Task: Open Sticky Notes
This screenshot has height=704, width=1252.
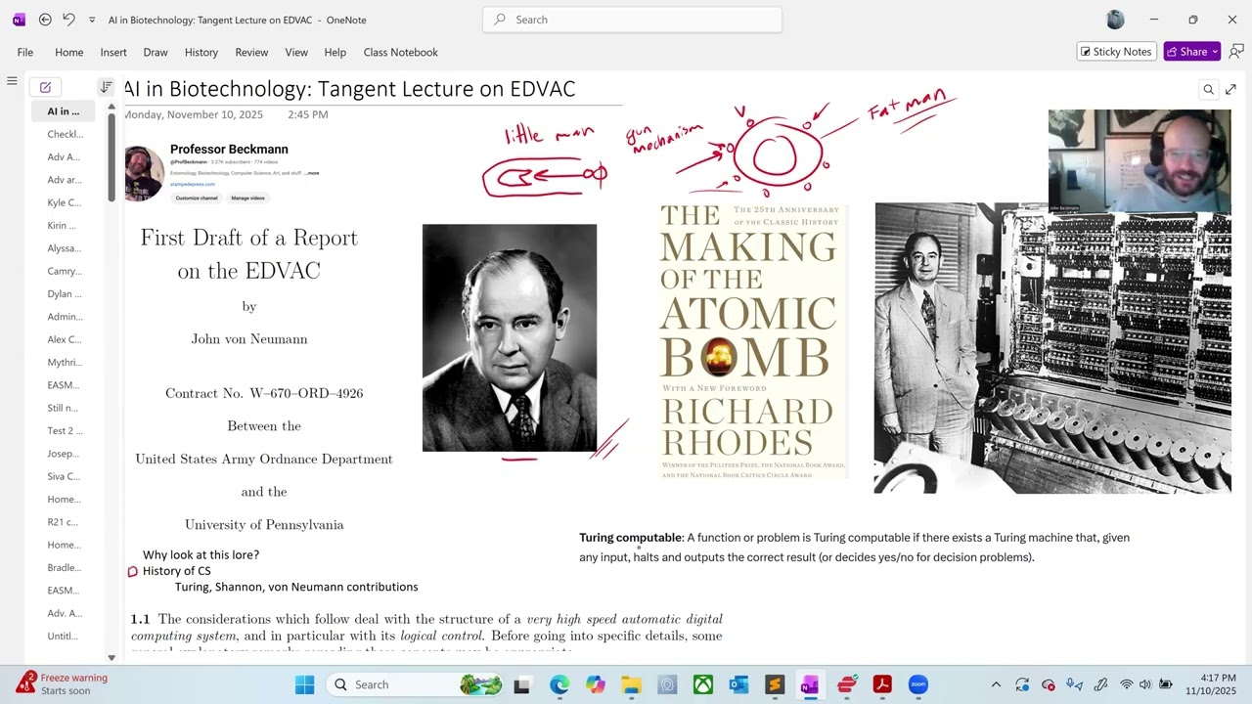Action: pyautogui.click(x=1115, y=52)
